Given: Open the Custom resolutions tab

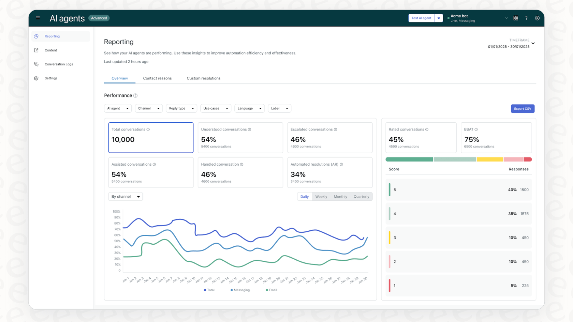Looking at the screenshot, I should (203, 78).
